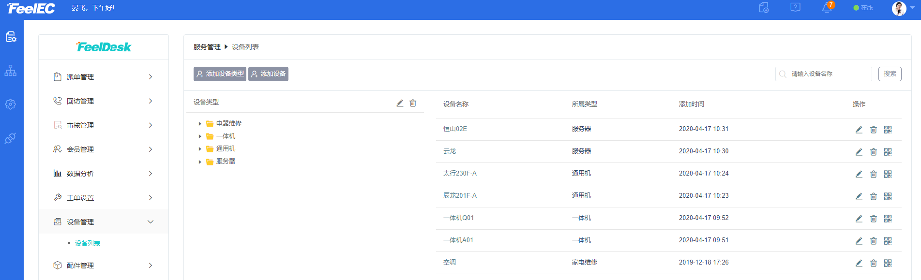This screenshot has width=921, height=280.
Task: Click the 服务管理 breadcrumb
Action: [x=207, y=47]
